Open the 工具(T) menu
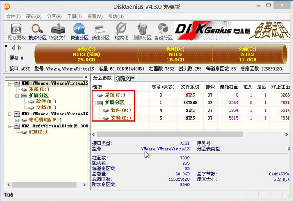The height and width of the screenshot is (201, 293). 75,16
